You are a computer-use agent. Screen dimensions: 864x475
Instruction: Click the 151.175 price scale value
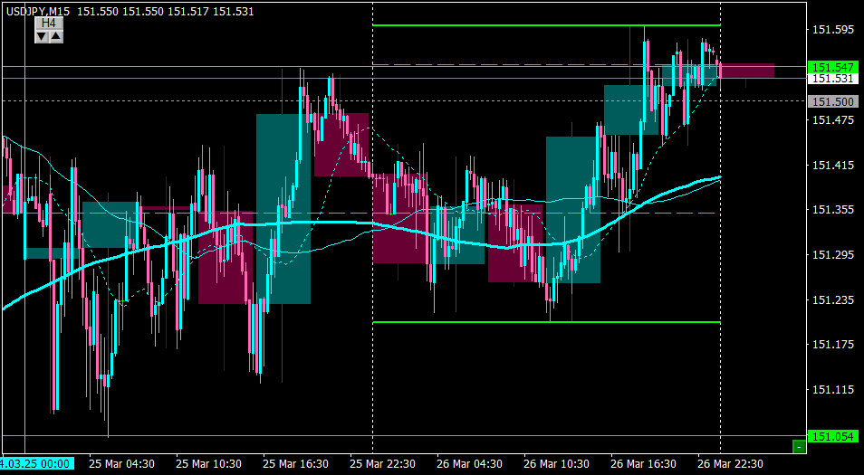coord(833,345)
